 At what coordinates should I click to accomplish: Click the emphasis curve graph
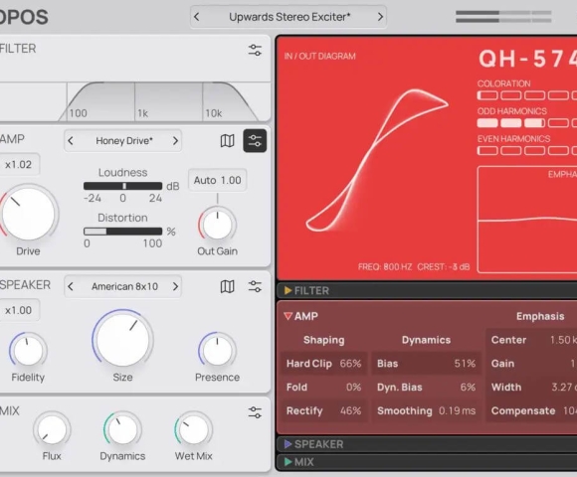click(527, 220)
